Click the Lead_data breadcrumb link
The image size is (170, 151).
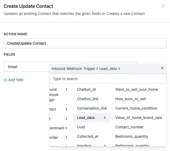coord(108,69)
